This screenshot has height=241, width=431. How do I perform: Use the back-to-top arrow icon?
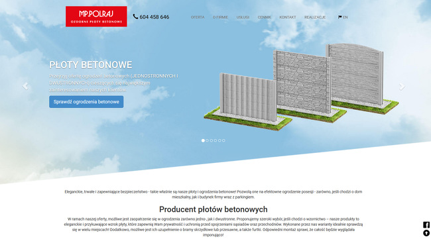426,233
